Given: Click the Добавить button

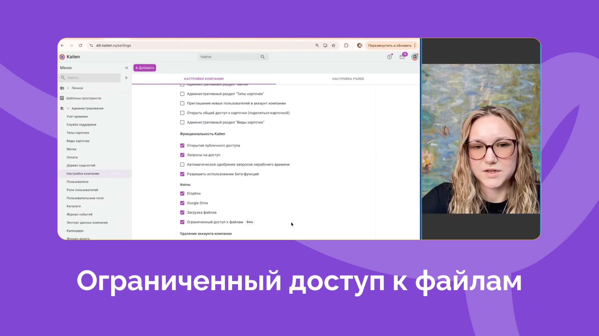Looking at the screenshot, I should point(145,68).
